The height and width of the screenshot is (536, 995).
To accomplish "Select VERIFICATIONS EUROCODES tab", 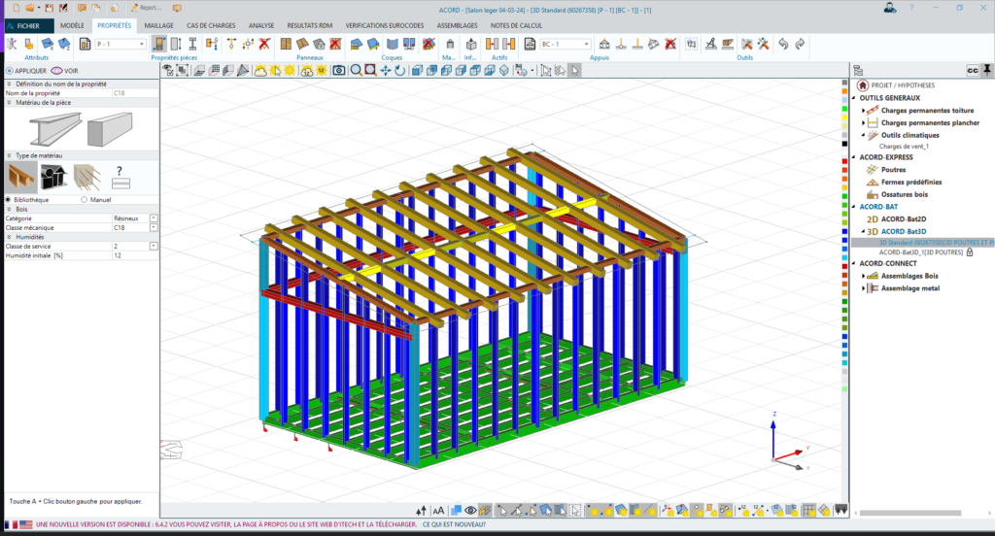I will (x=385, y=25).
